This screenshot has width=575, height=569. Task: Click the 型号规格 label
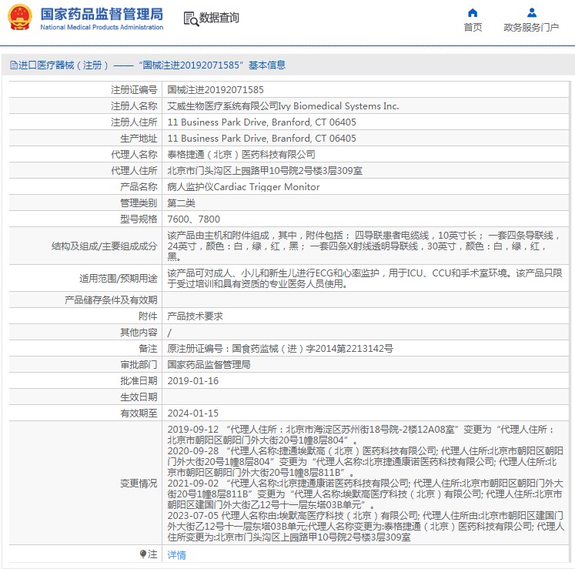click(139, 219)
